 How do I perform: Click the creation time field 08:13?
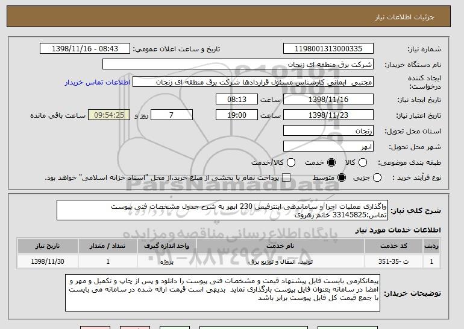237,99
